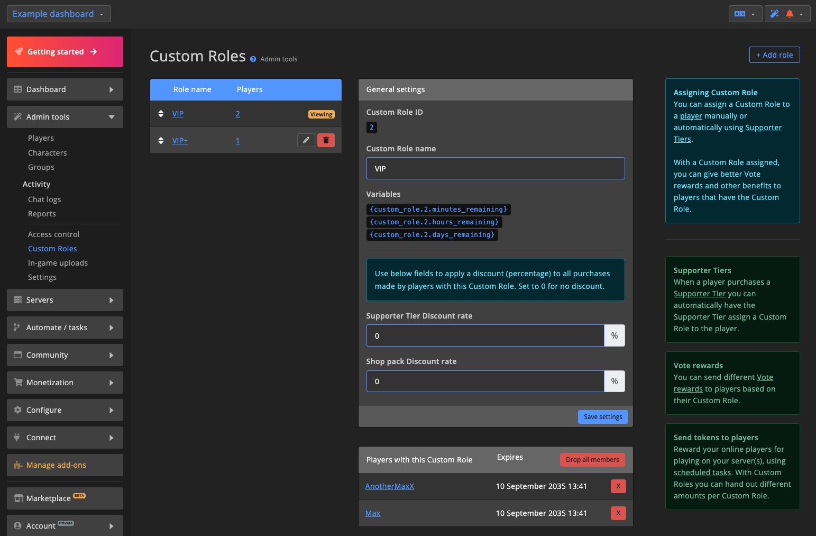816x536 pixels.
Task: Open Chat logs under Activity
Action: [x=44, y=199]
